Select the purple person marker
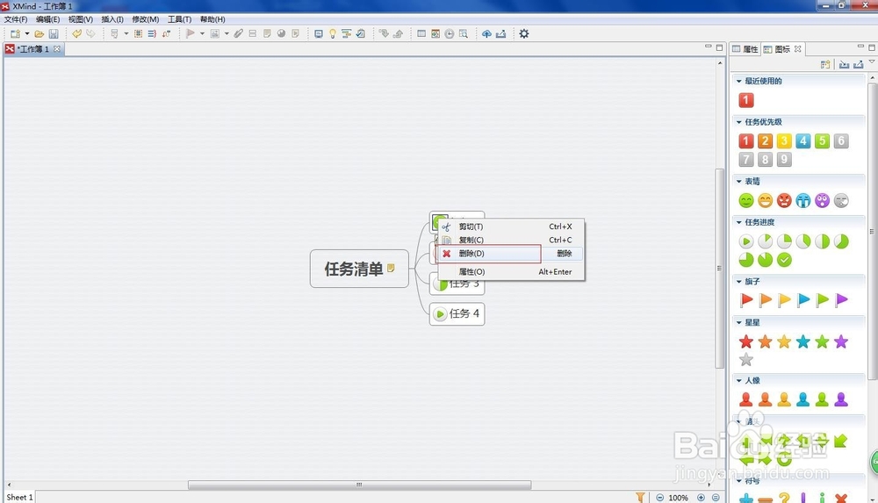This screenshot has width=878, height=503. (841, 399)
